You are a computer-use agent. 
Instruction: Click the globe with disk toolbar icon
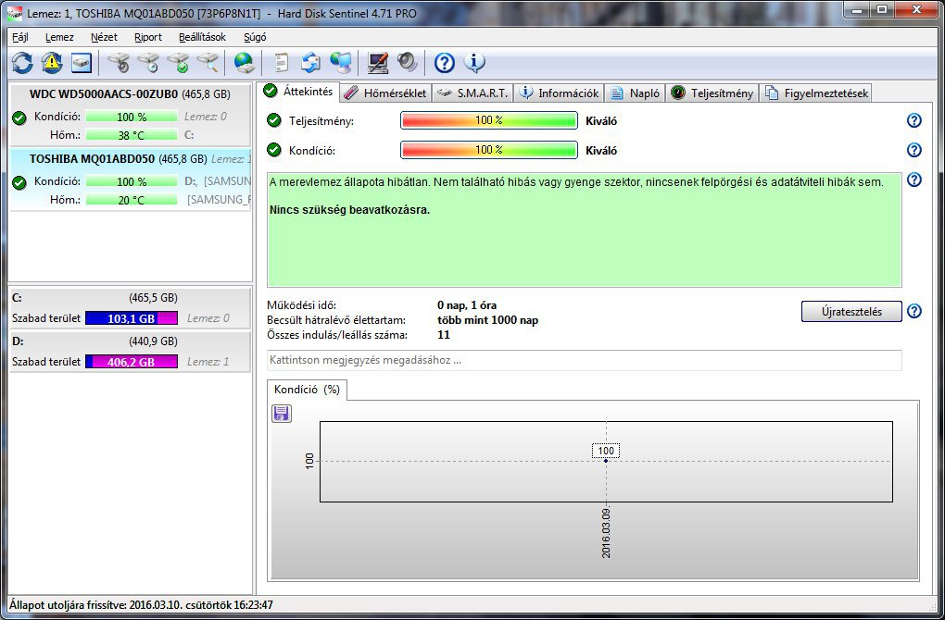click(245, 63)
